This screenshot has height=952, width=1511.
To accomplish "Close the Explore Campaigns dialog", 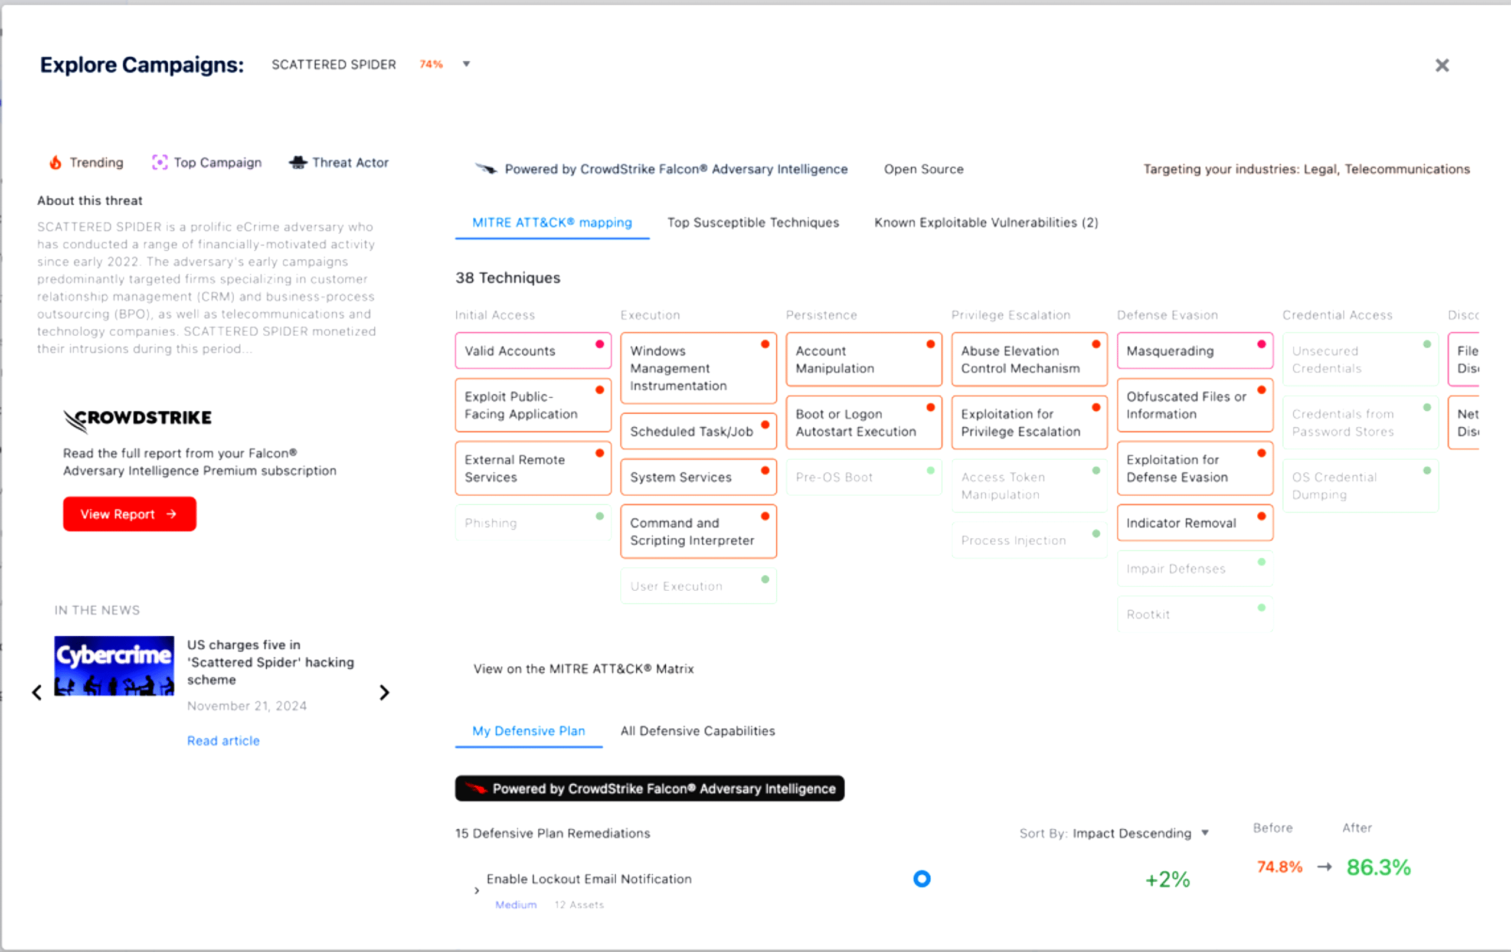I will [x=1442, y=66].
